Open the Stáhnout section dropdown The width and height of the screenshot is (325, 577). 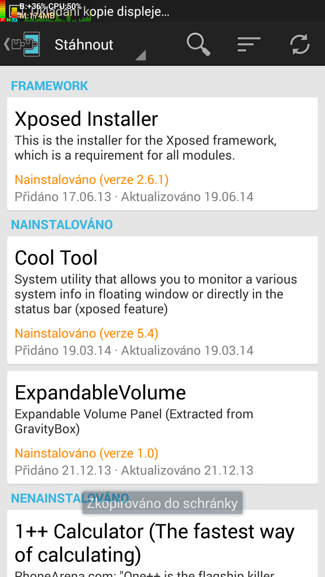coord(84,45)
